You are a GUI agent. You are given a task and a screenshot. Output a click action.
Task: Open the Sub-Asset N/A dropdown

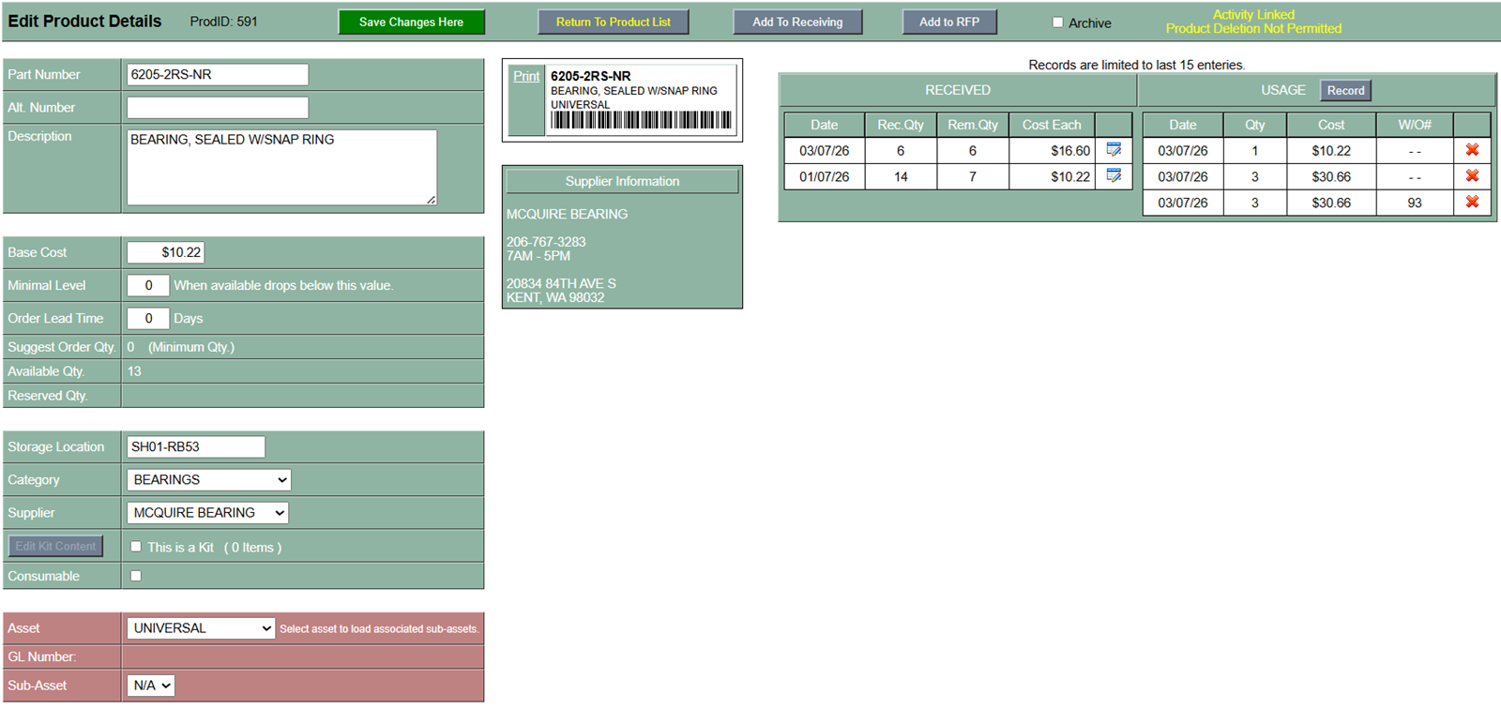(x=151, y=686)
